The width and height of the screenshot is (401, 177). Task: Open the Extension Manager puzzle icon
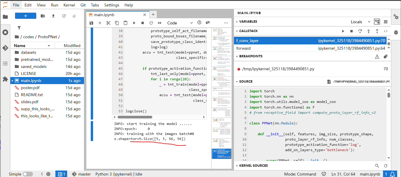[x=5, y=79]
